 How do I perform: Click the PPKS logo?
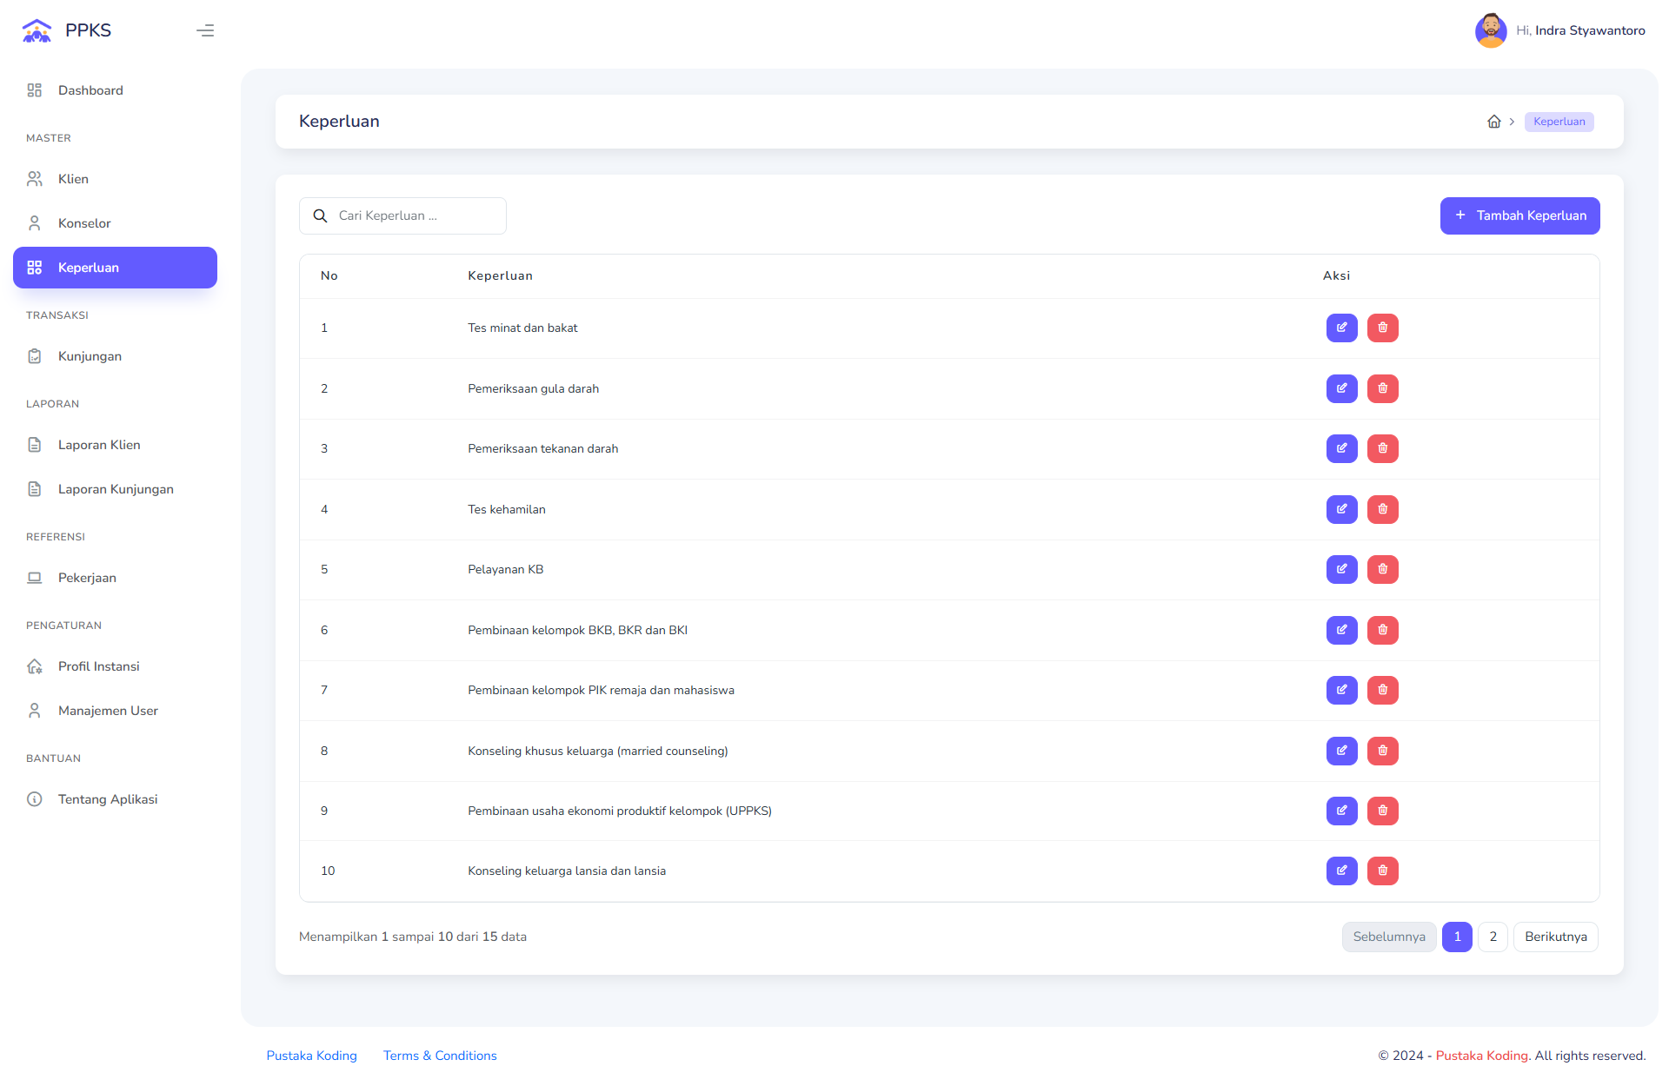tap(65, 30)
